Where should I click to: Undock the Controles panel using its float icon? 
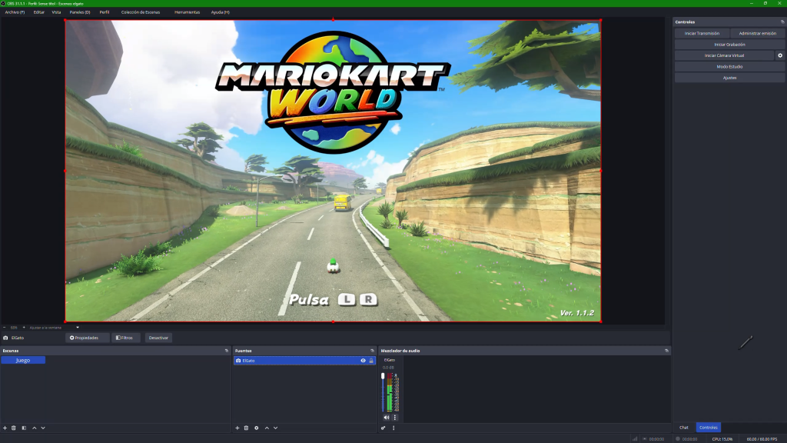(782, 22)
